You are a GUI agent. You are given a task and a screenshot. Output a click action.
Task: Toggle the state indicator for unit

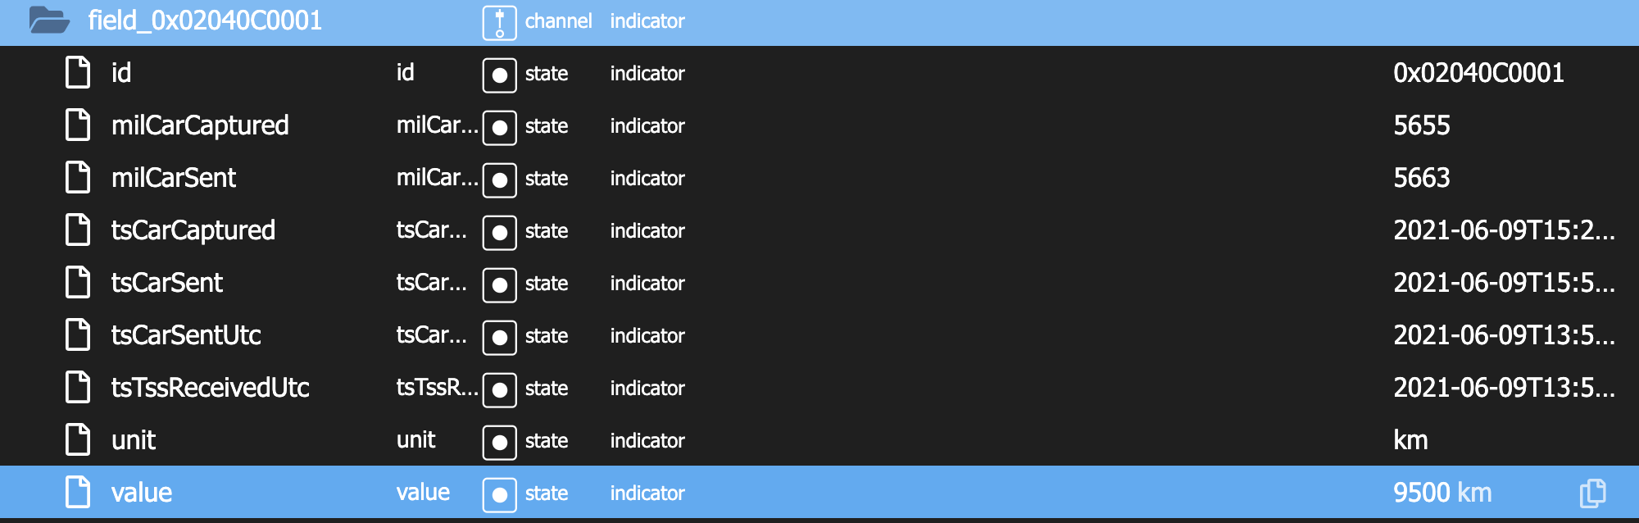499,443
